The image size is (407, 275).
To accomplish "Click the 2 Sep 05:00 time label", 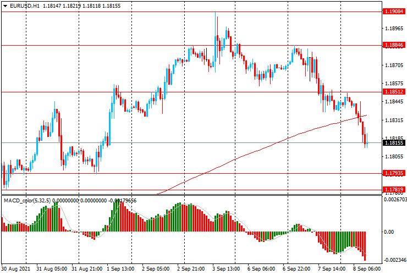I will coord(156,269).
